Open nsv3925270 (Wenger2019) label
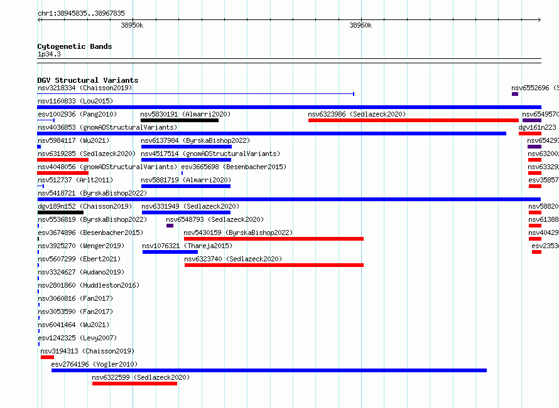 pos(81,246)
